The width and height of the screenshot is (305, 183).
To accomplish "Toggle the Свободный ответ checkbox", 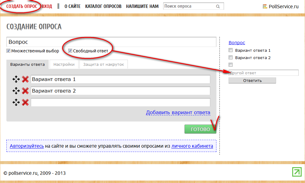I will 70,51.
